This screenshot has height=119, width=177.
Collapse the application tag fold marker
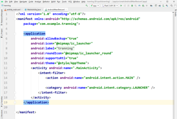14,34
